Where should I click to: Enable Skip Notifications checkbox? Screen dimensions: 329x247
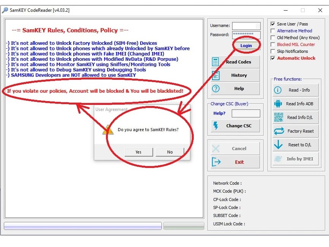273,51
